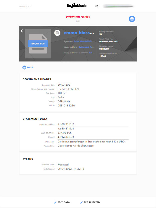Click the LIST breadcrumb text

(78, 21)
